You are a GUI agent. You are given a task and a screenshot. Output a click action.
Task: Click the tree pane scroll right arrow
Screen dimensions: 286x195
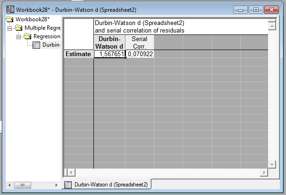(56, 185)
